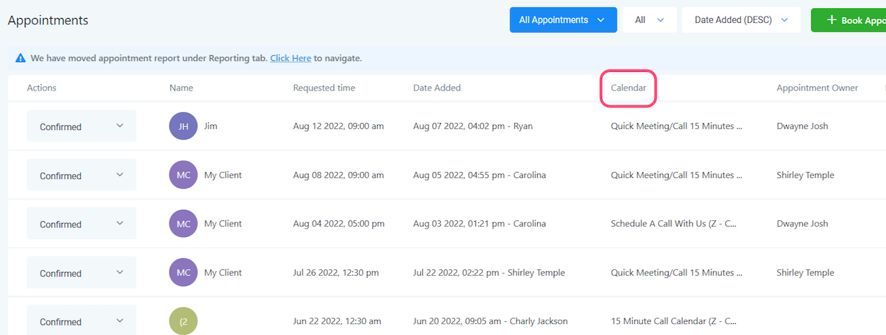The image size is (886, 335).
Task: Click MC avatar in Aug 04 row
Action: pos(183,224)
